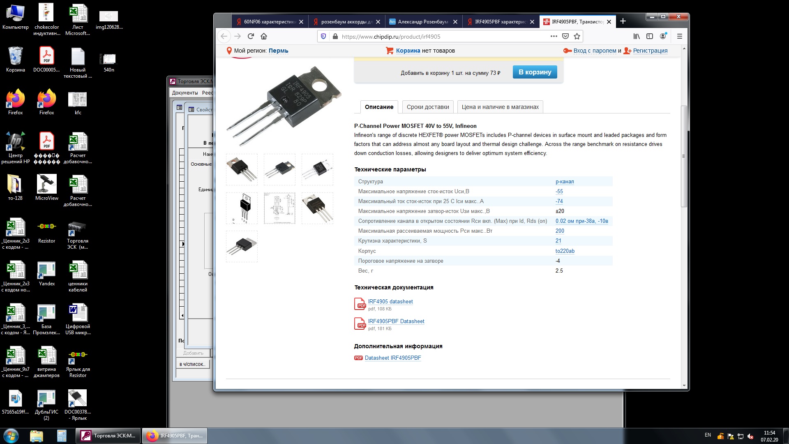This screenshot has height=444, width=789.
Task: Select the last single thumbnail at bottom
Action: pyautogui.click(x=242, y=246)
